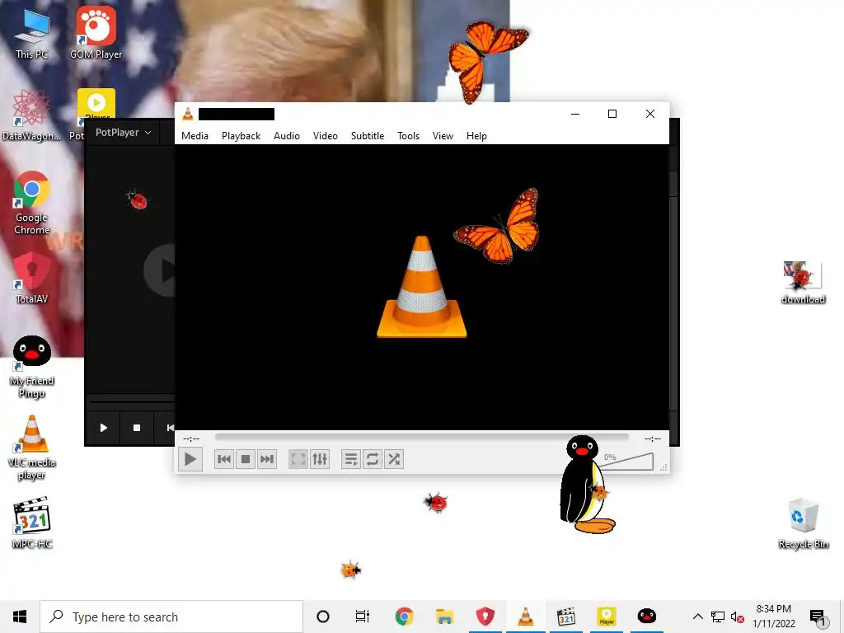Open TotalAV from the taskbar
This screenshot has height=633, width=844.
485,617
